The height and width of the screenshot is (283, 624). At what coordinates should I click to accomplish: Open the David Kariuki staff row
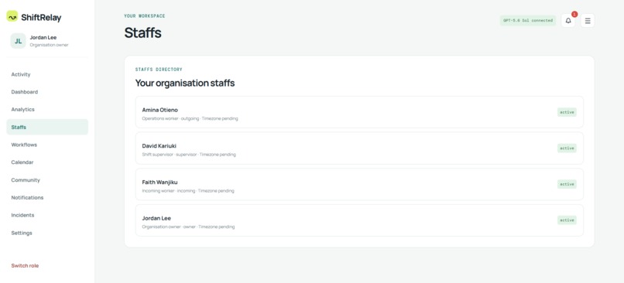point(359,148)
